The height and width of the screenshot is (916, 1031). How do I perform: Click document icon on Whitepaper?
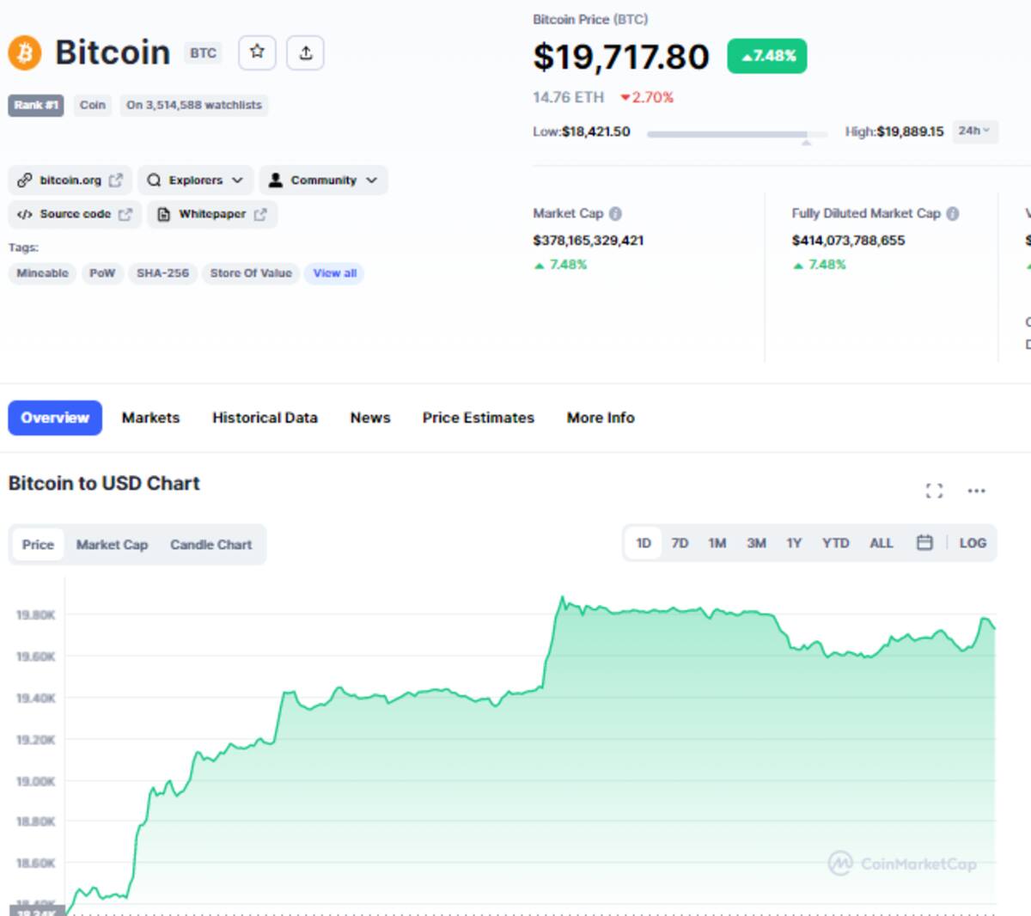point(163,214)
